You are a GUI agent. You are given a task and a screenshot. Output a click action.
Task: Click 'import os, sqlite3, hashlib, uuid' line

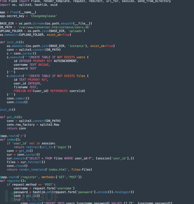(29, 5)
